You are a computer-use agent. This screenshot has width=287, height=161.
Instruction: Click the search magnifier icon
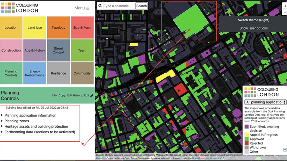point(100,6)
